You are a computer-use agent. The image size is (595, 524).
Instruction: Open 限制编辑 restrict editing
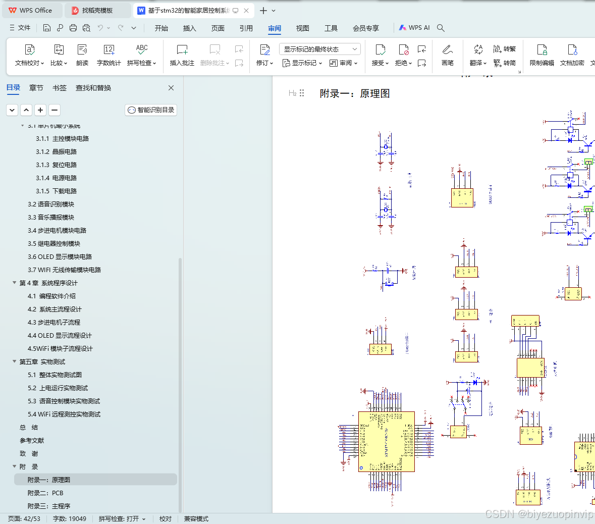click(x=542, y=56)
